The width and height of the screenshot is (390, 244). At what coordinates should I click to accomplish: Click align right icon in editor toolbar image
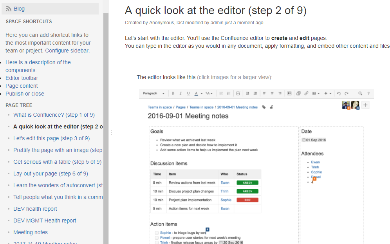280,93
